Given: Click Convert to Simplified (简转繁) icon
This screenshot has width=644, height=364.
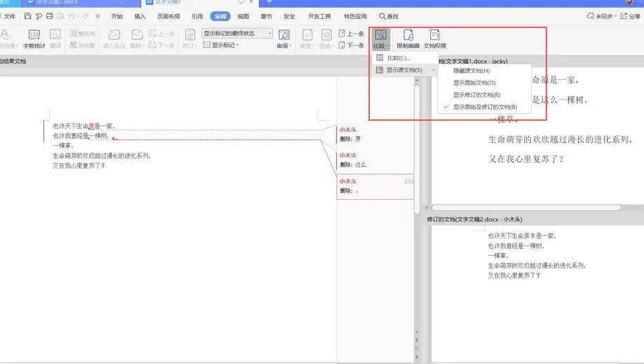Looking at the screenshot, I should pos(82,45).
